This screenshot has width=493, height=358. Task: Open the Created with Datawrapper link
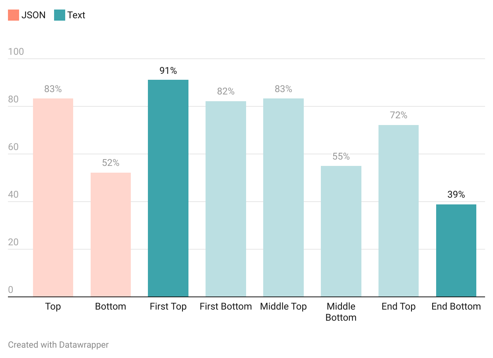pyautogui.click(x=58, y=345)
